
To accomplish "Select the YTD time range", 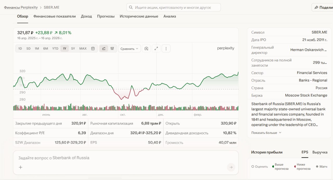I will (55, 49).
